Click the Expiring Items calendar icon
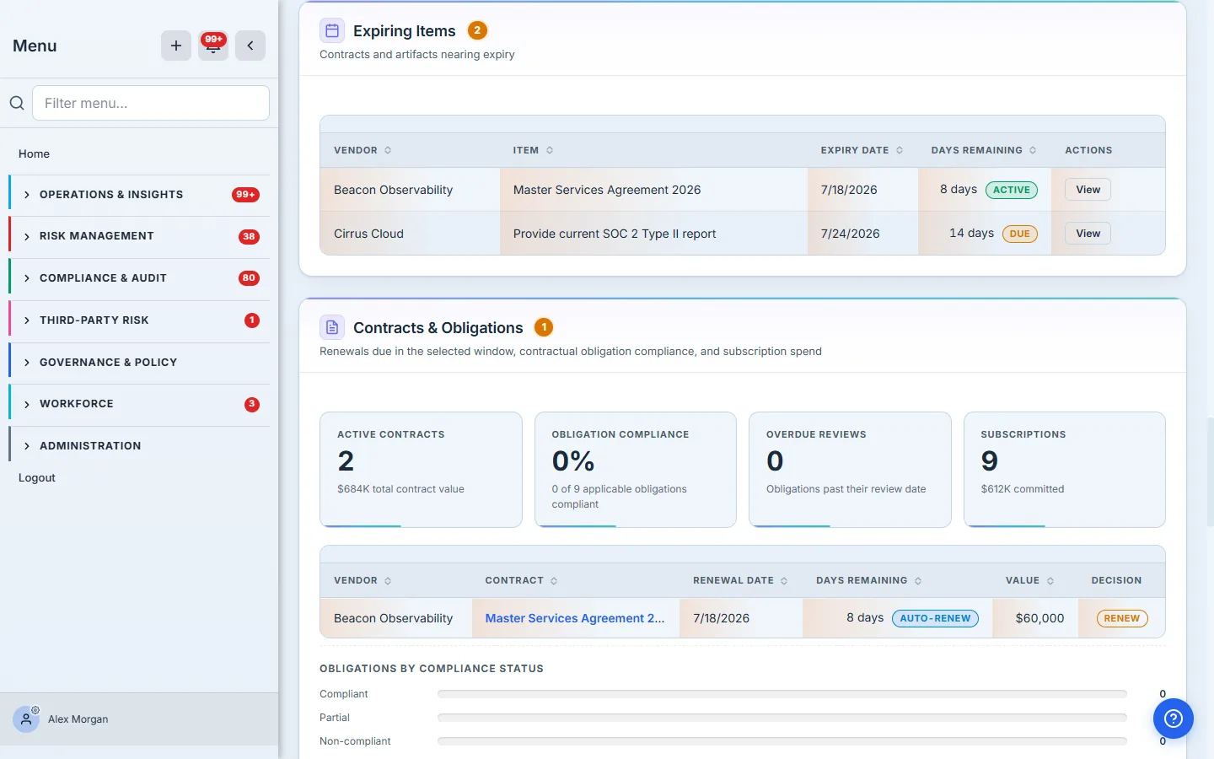Viewport: 1214px width, 759px height. click(x=332, y=31)
